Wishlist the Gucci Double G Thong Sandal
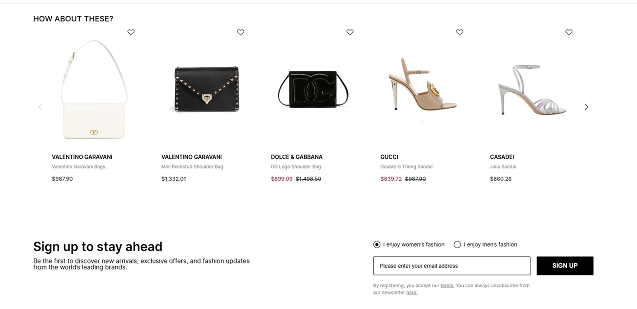The width and height of the screenshot is (637, 309). pyautogui.click(x=460, y=32)
